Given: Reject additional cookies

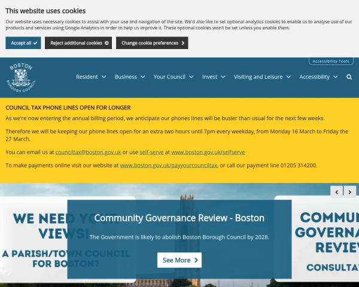Looking at the screenshot, I should pos(80,43).
